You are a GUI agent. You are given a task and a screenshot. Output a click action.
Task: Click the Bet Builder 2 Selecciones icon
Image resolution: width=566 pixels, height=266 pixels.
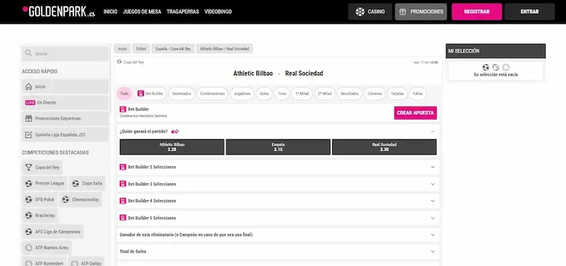point(123,167)
